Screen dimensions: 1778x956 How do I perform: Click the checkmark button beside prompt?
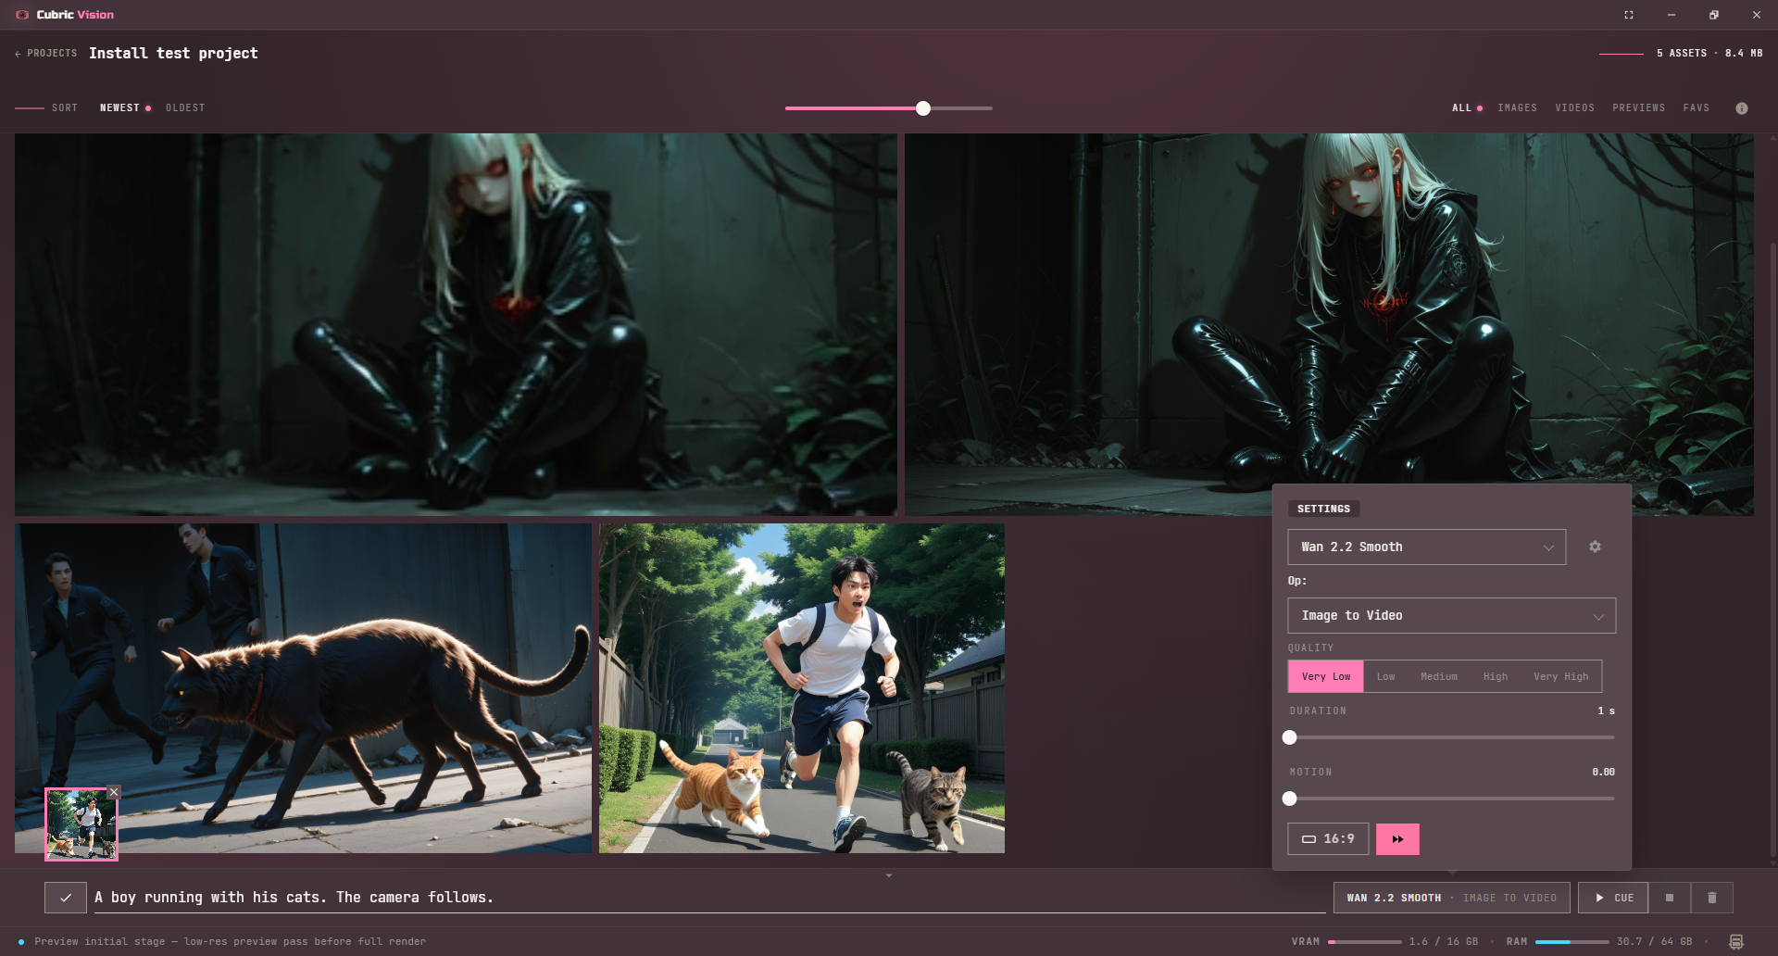[66, 898]
